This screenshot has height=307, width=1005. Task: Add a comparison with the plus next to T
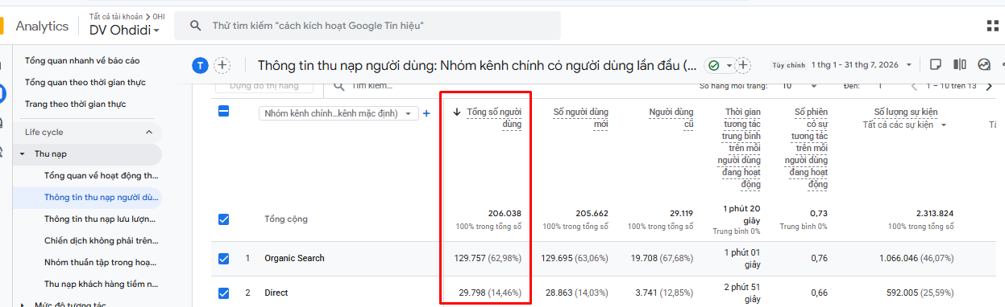point(222,65)
